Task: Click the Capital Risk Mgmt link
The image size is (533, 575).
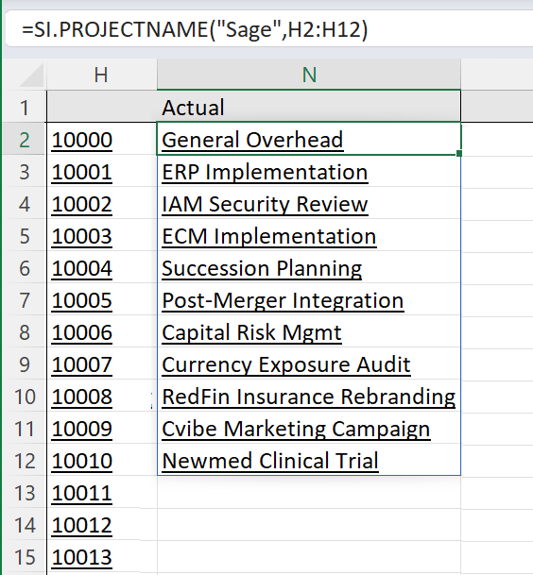Action: coord(251,332)
